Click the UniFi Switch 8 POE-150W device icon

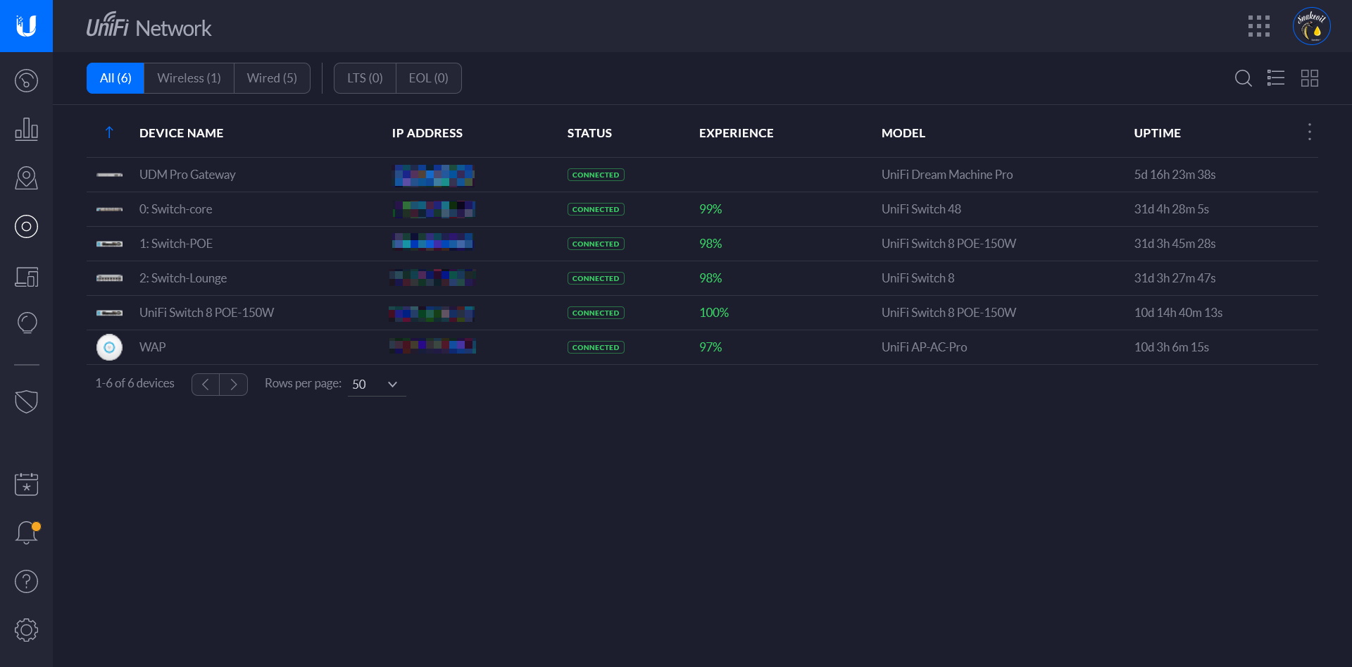tap(109, 313)
